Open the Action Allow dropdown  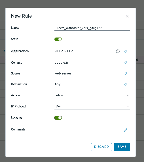92,95
